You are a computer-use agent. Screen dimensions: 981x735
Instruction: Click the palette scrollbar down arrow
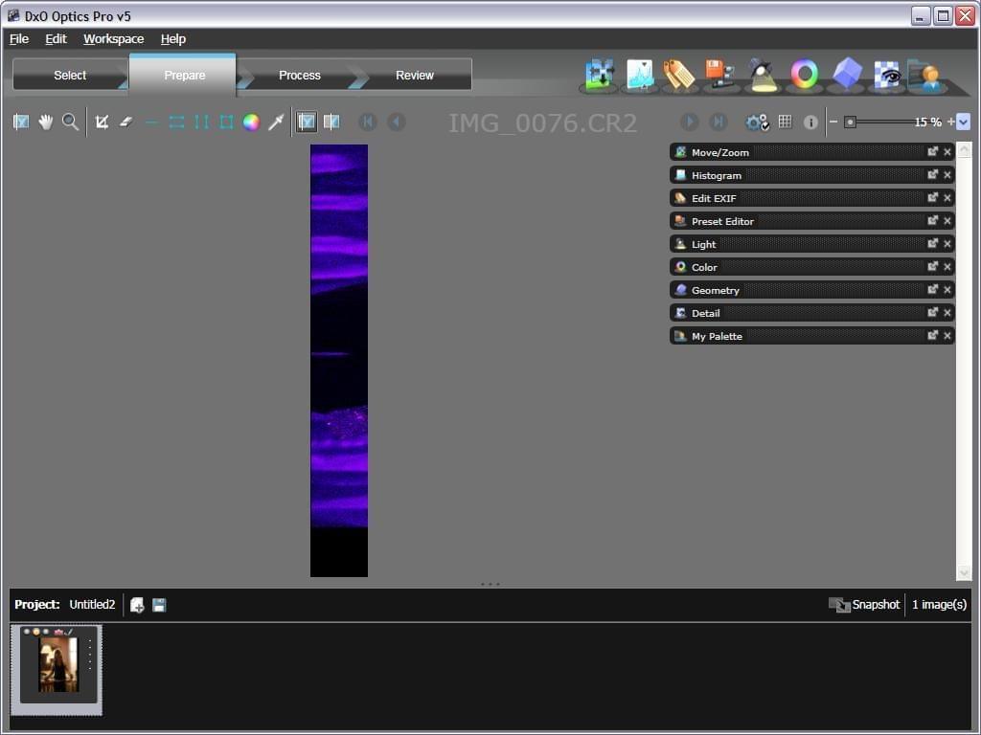tap(964, 572)
